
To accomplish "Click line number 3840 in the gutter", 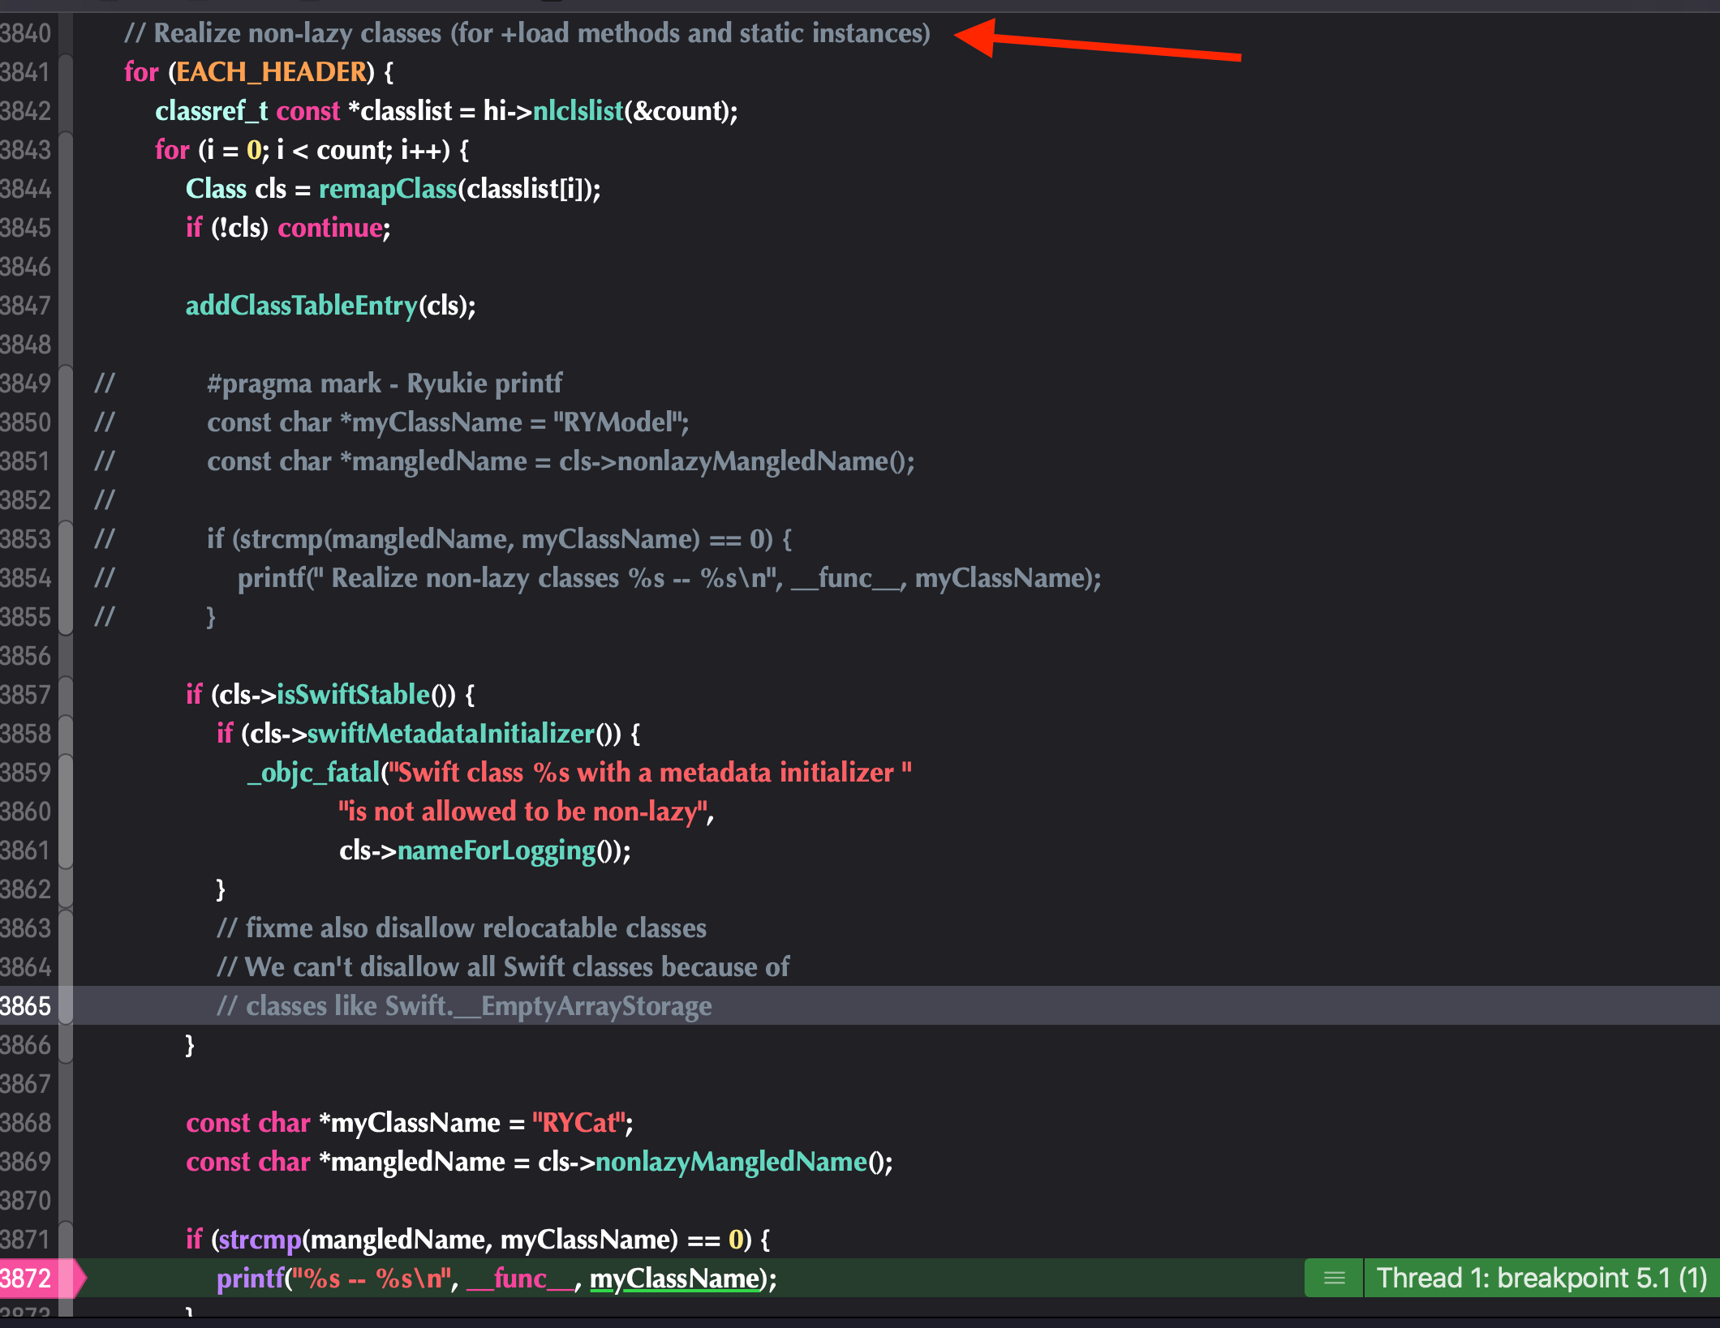I will point(26,33).
